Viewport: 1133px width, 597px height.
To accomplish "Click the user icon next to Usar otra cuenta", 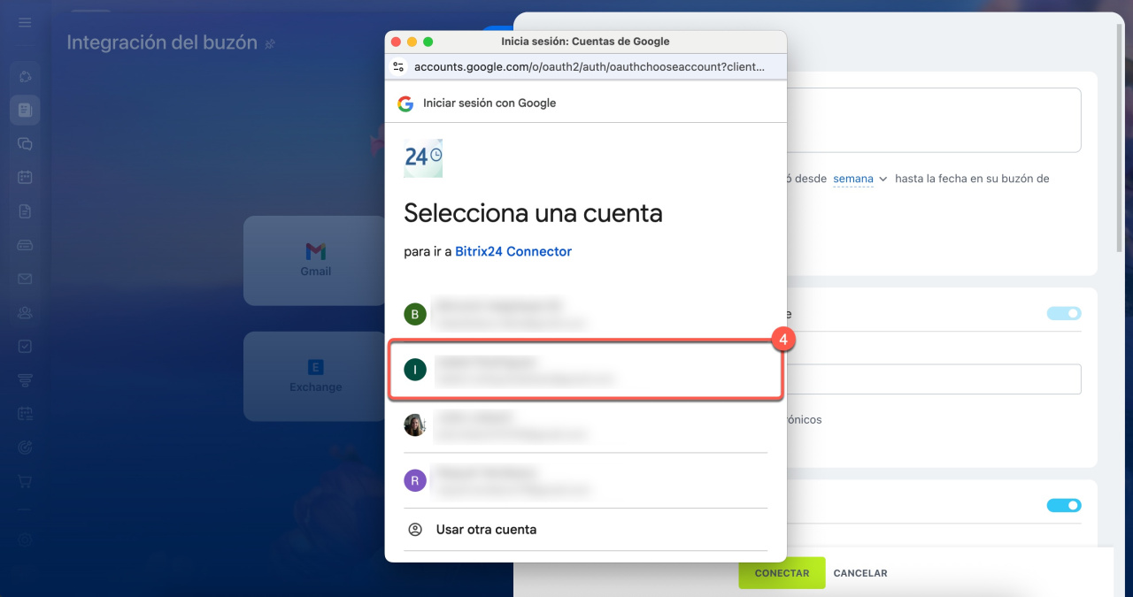I will 414,530.
